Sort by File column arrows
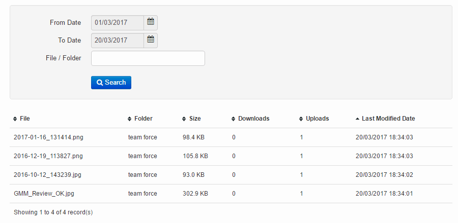The width and height of the screenshot is (458, 223). (15, 119)
